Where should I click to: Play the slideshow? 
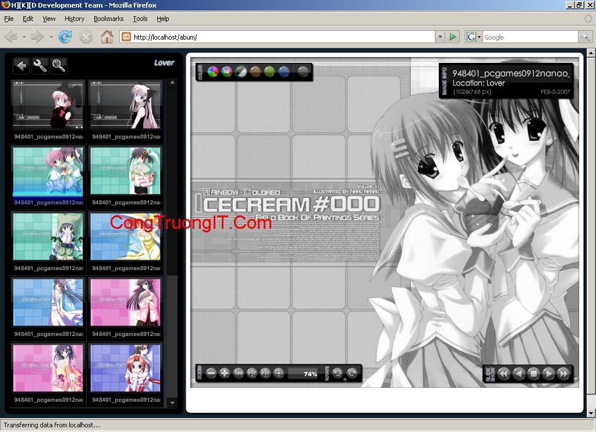pyautogui.click(x=548, y=374)
